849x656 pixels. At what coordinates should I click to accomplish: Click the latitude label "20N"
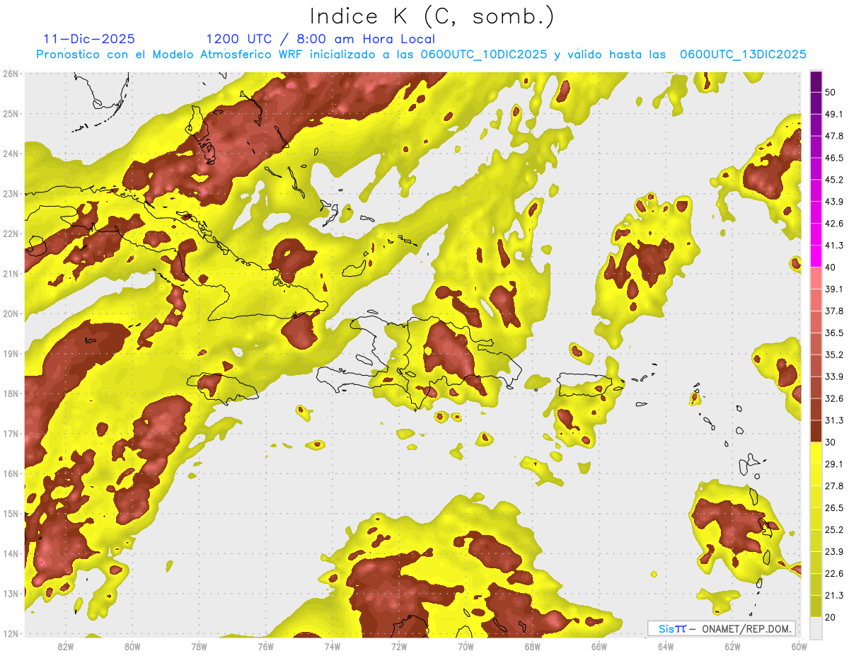11,313
